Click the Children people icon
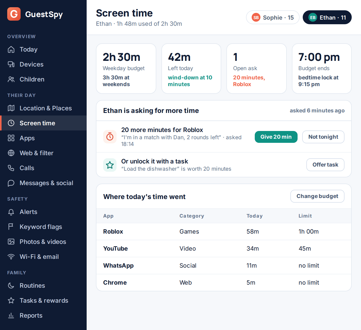 tap(11, 79)
